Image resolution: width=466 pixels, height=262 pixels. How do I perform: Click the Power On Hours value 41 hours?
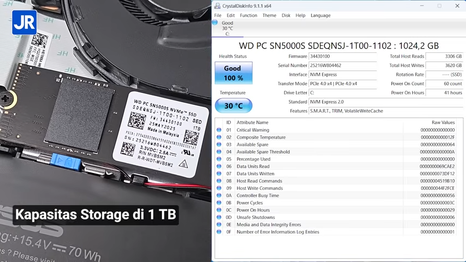[x=444, y=93]
